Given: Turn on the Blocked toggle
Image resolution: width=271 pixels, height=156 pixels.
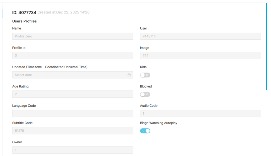Looking at the screenshot, I should tap(145, 94).
